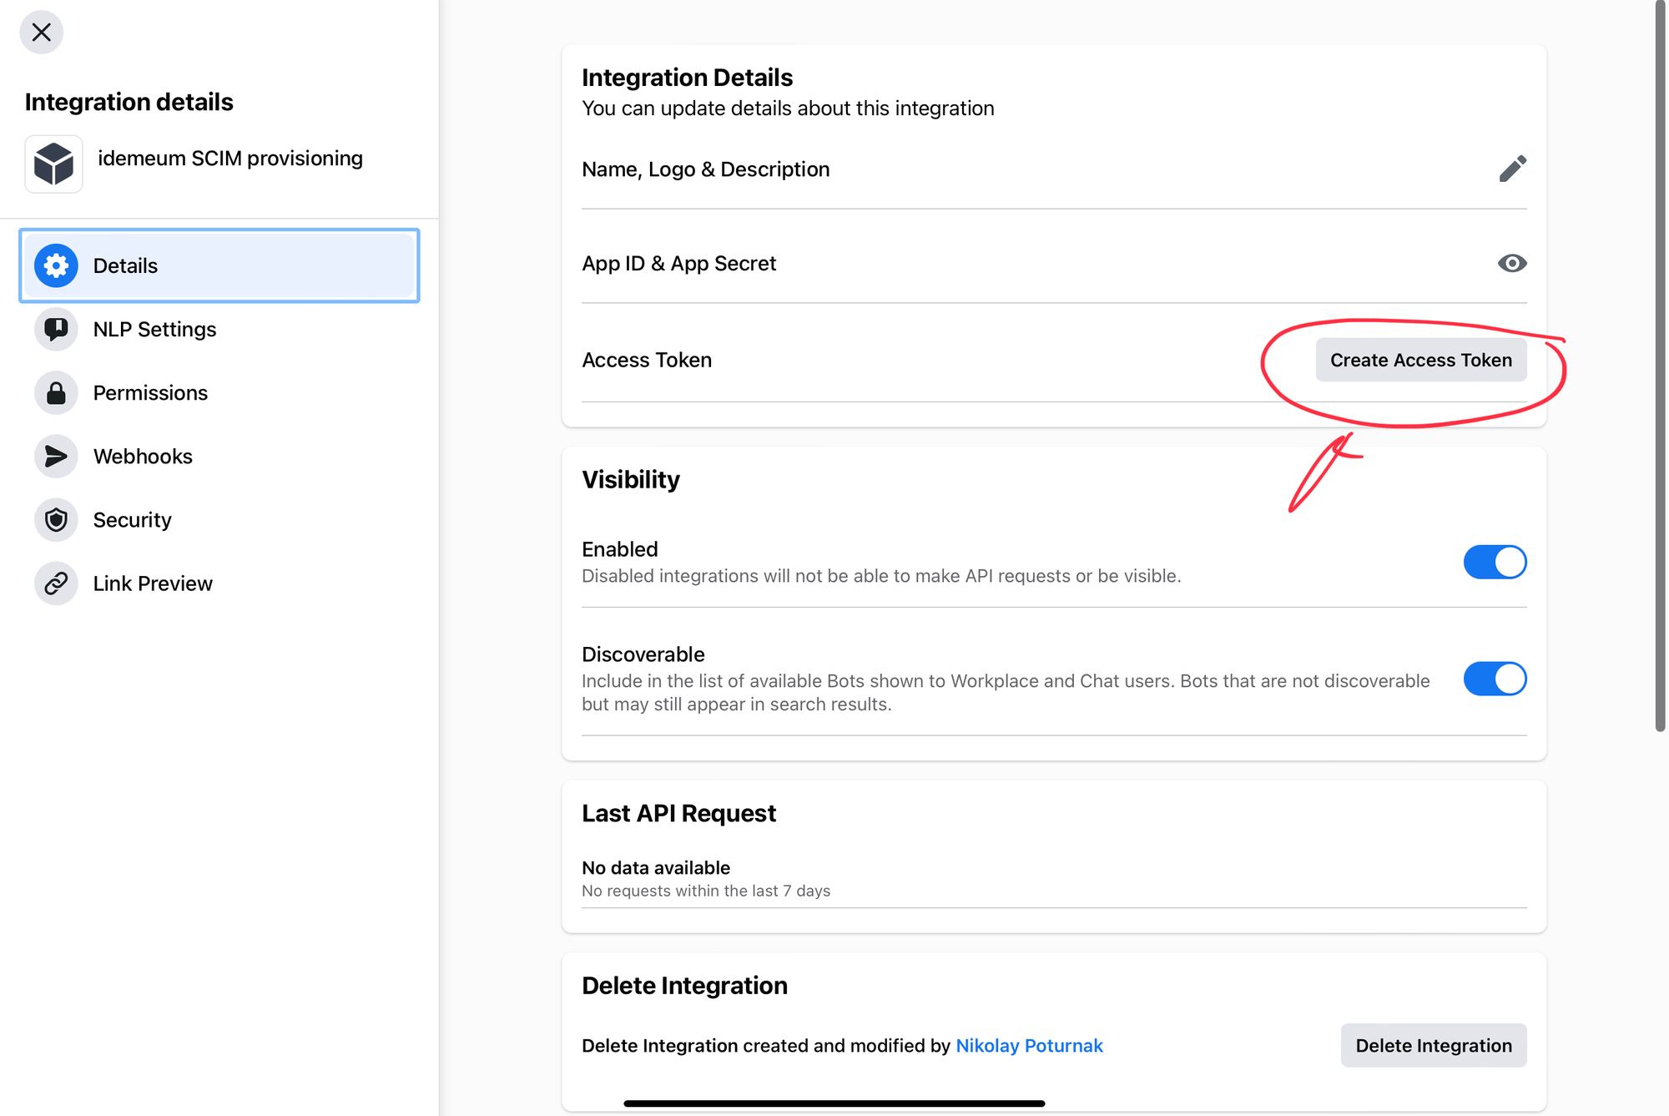The image size is (1669, 1116).
Task: Click the Permissions lock icon
Action: point(56,392)
